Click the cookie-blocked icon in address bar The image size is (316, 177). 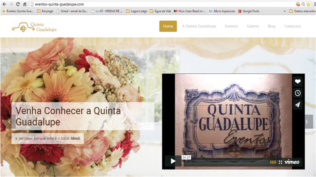click(x=298, y=4)
